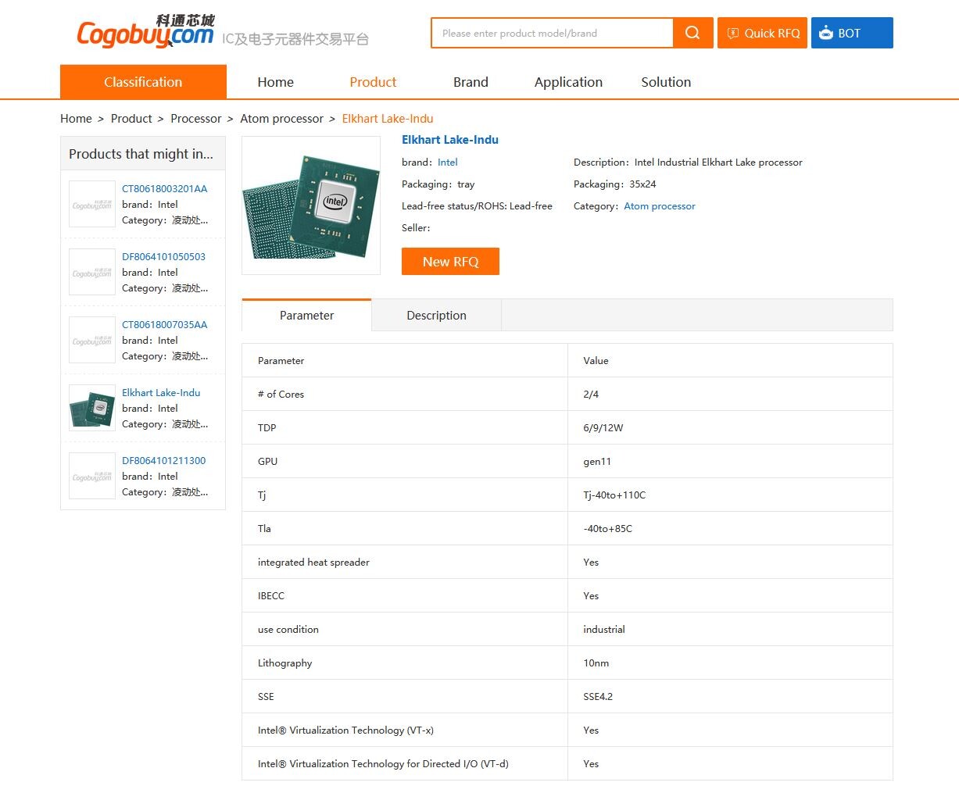
Task: Open the Solution nav item
Action: coord(666,82)
